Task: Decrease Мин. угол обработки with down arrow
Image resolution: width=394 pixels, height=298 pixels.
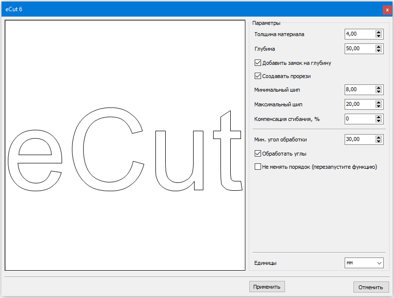Action: click(379, 141)
